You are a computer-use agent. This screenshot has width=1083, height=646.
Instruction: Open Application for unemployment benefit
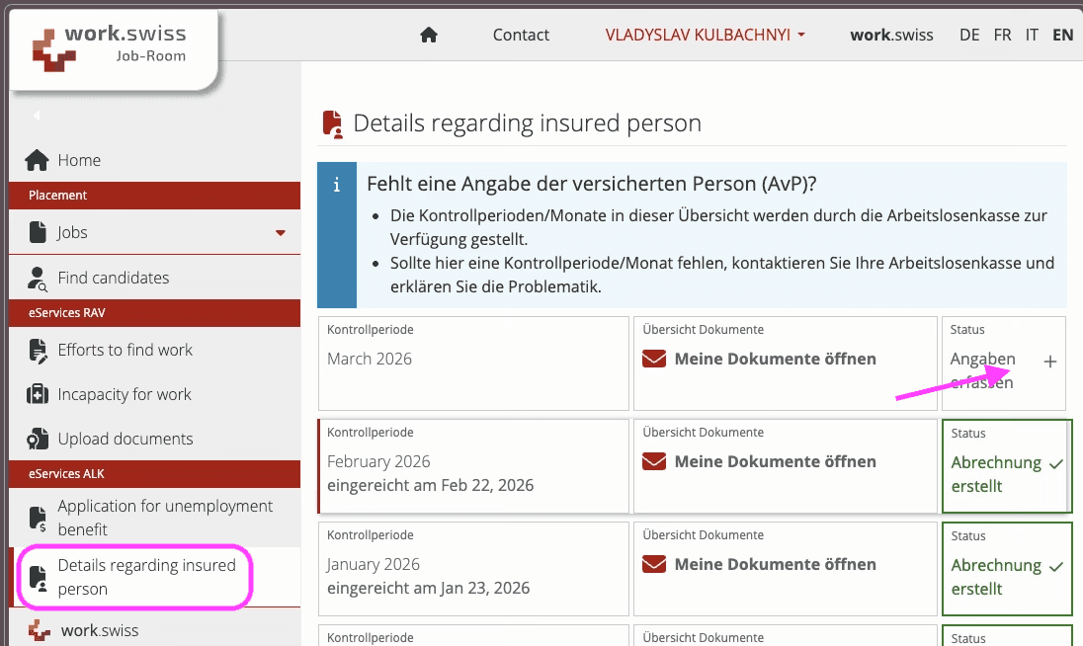[x=165, y=517]
